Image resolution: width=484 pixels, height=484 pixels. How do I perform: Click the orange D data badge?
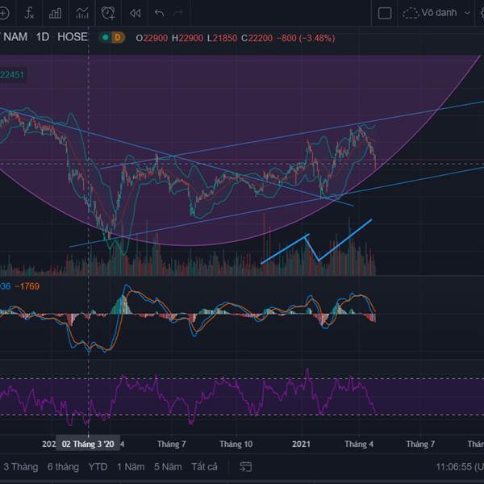117,37
